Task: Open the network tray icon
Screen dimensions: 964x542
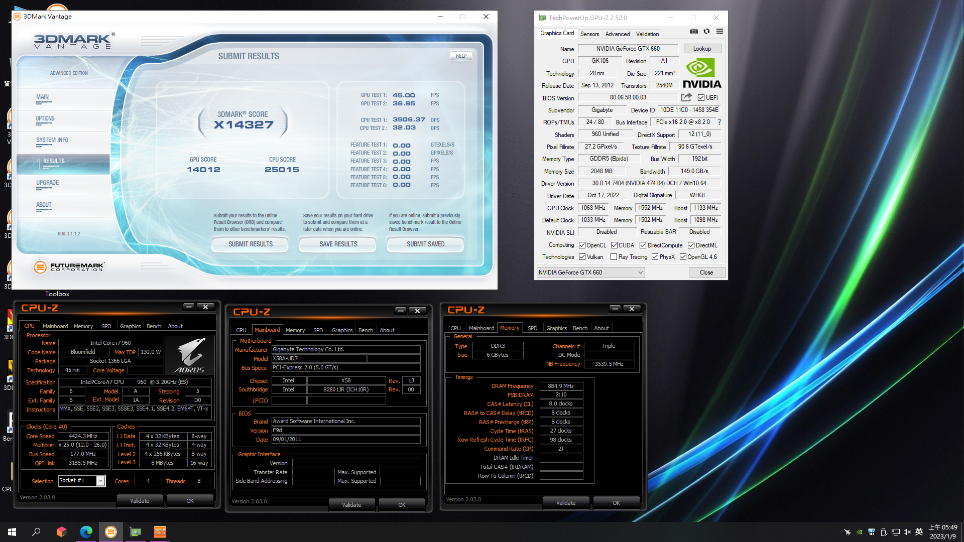Action: point(895,532)
